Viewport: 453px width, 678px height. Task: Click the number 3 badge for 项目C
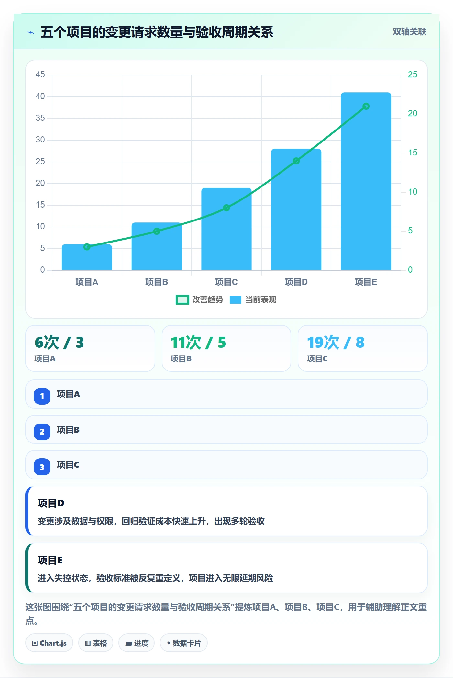click(x=42, y=467)
